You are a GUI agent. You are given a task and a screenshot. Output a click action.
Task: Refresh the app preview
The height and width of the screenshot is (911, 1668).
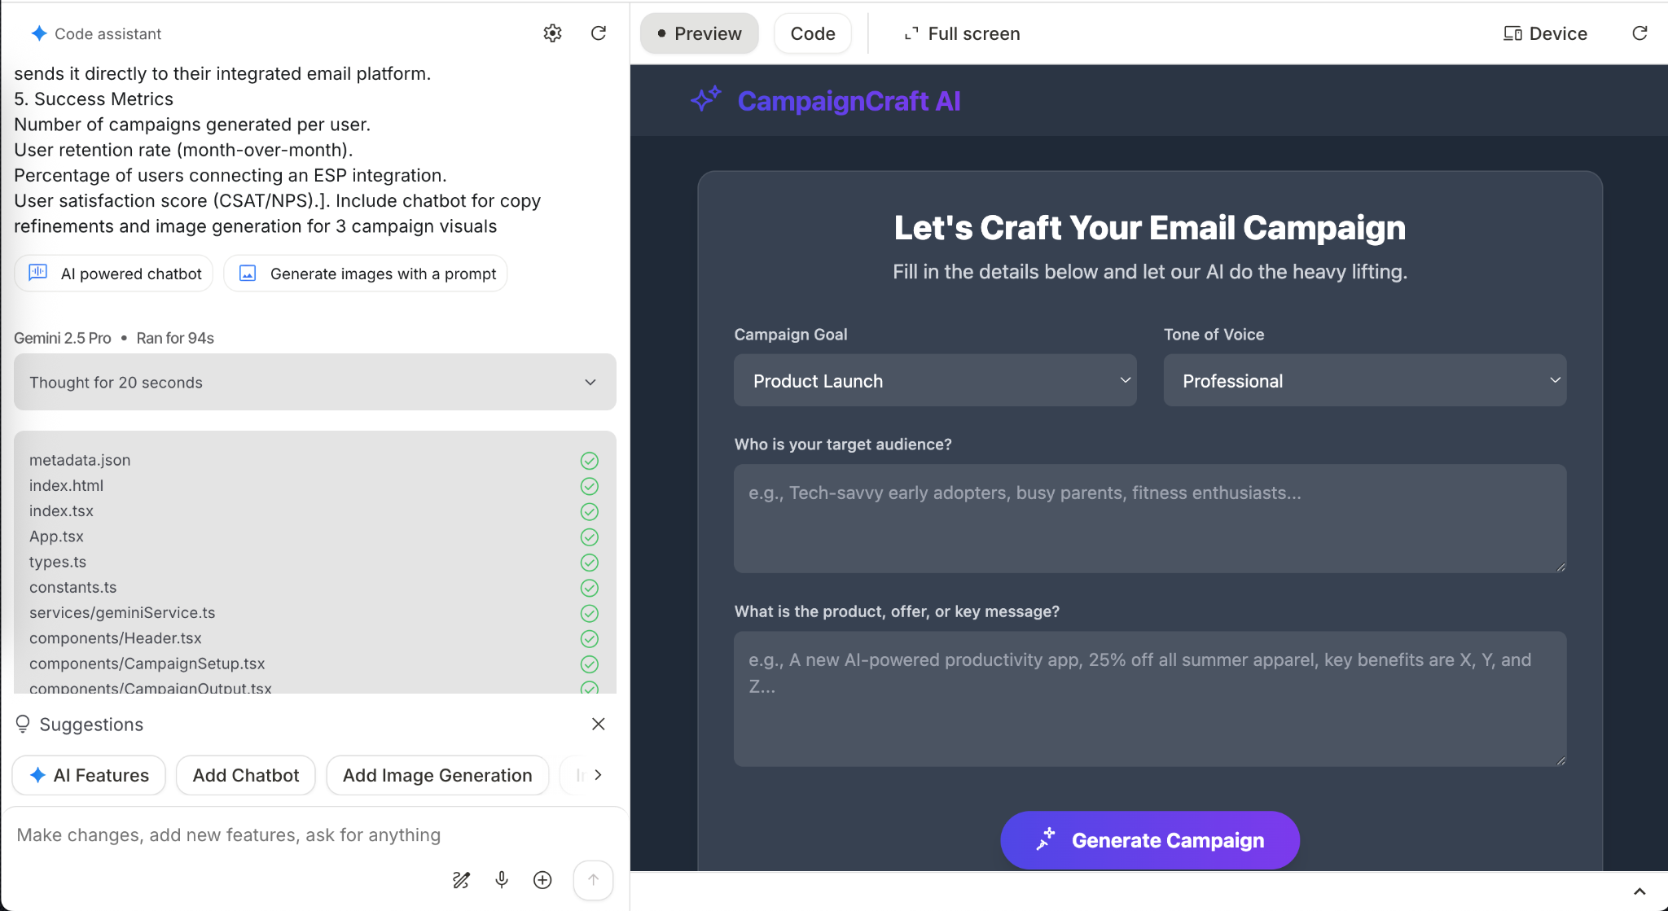tap(1639, 33)
